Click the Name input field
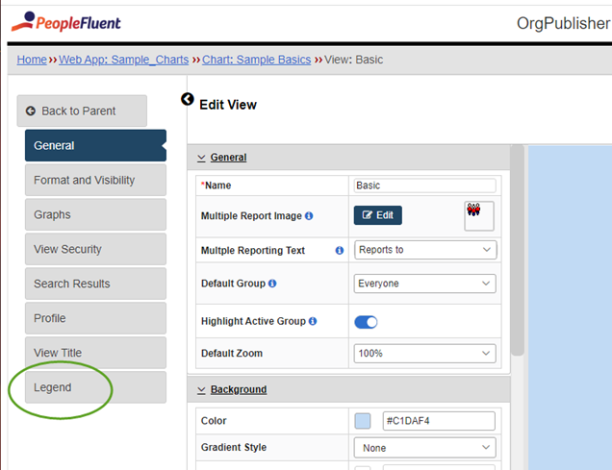 [425, 186]
